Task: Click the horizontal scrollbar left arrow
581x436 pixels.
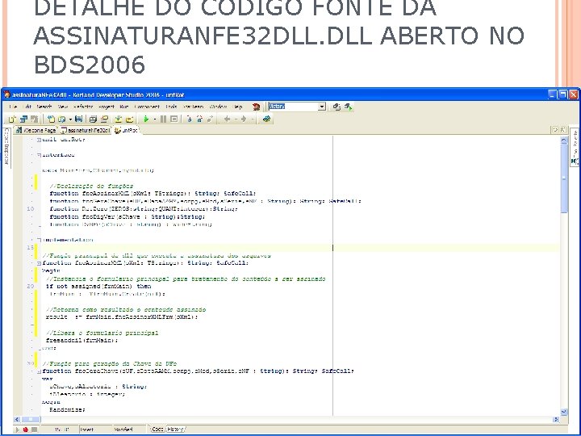Action: (17, 419)
